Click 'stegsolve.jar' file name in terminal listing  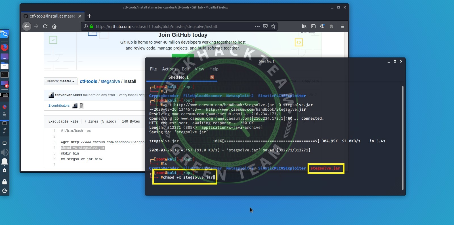coord(325,168)
